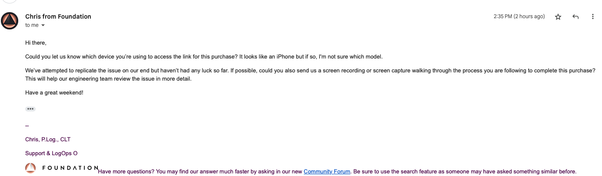Click the 'Support & LogOps O' line
This screenshot has width=602, height=176.
[51, 153]
